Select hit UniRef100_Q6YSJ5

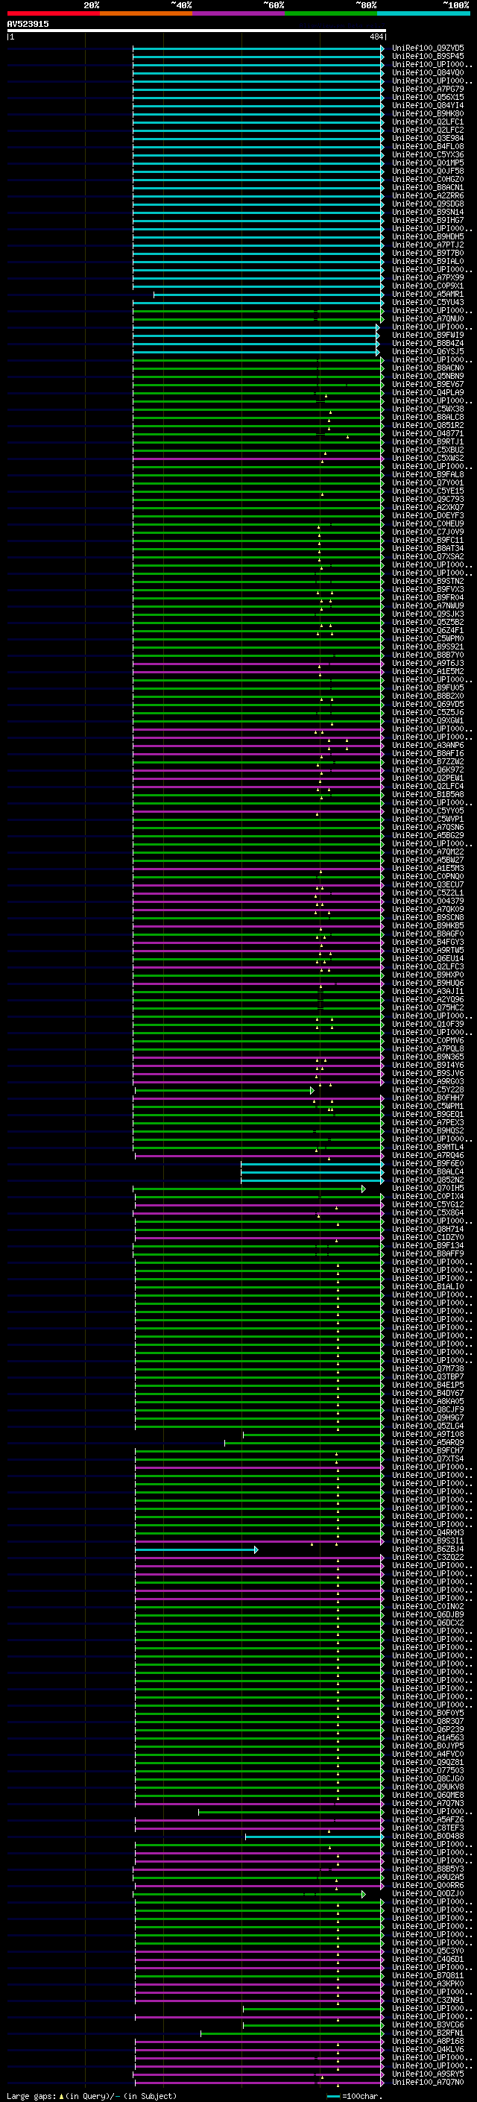coord(427,352)
